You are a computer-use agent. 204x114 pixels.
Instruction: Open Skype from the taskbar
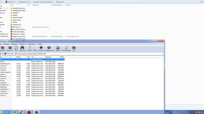(x=7, y=112)
